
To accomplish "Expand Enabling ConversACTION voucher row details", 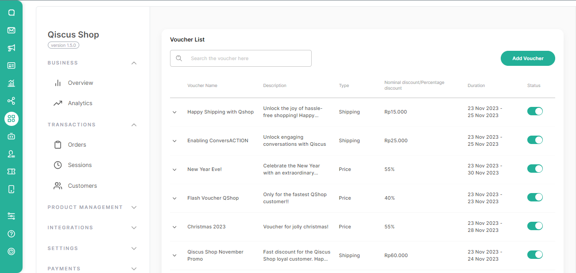I will click(x=174, y=141).
